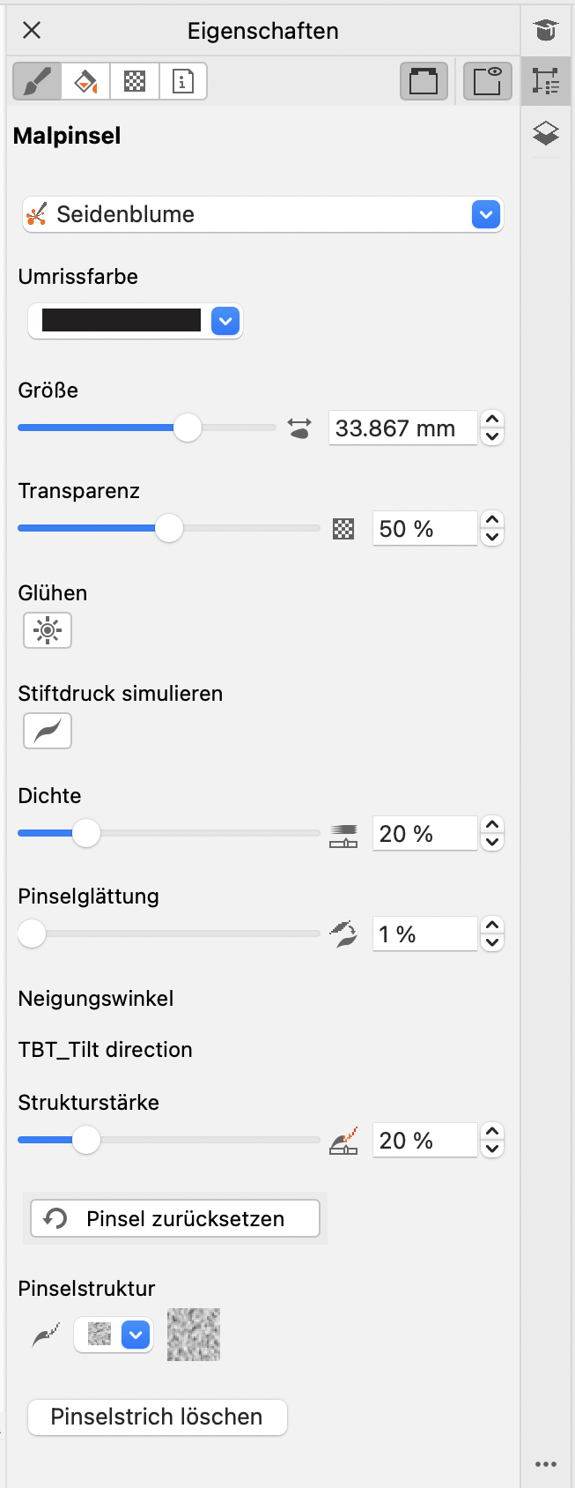This screenshot has height=1488, width=575.
Task: Switch to the fill bucket tab
Action: 85,82
